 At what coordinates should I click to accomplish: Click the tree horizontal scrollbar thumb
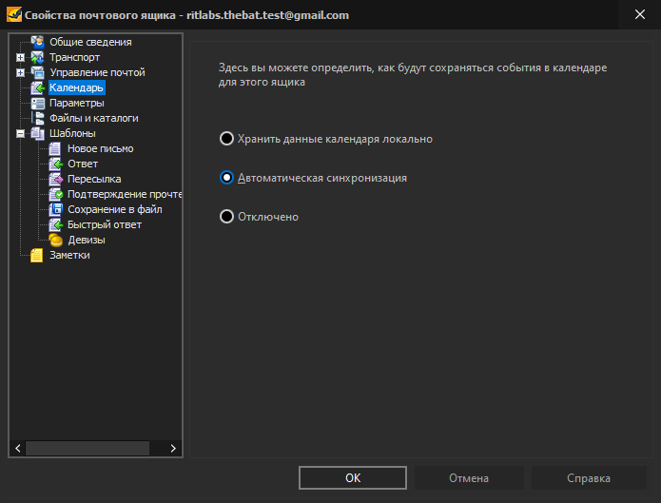(x=87, y=448)
